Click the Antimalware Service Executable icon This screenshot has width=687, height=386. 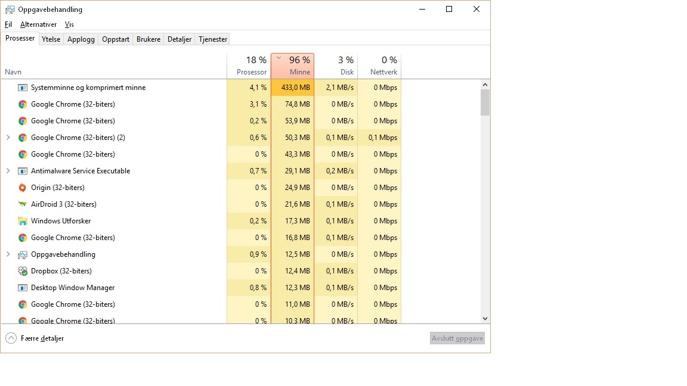22,171
